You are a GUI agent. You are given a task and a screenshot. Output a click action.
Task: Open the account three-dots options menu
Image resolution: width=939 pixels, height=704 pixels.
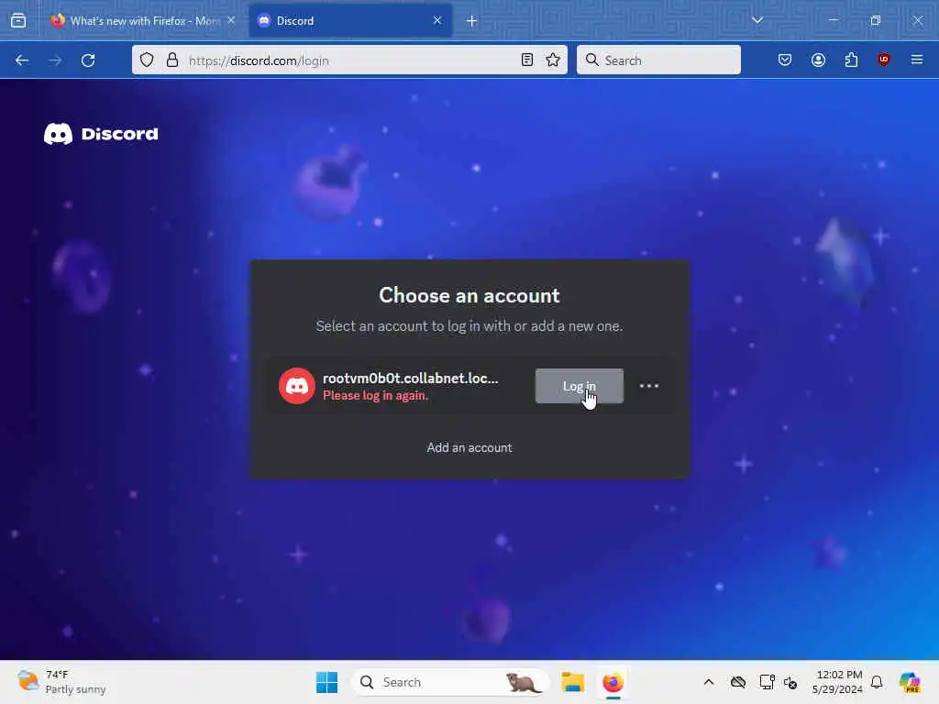click(x=649, y=386)
